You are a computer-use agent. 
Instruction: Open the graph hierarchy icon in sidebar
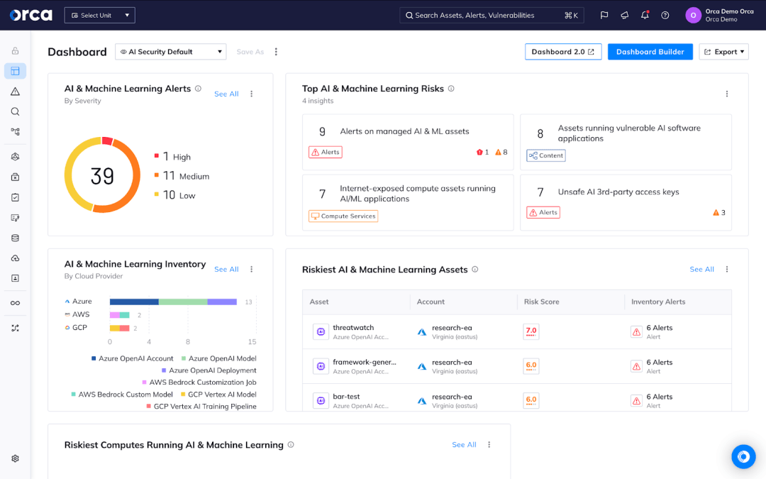coord(15,131)
